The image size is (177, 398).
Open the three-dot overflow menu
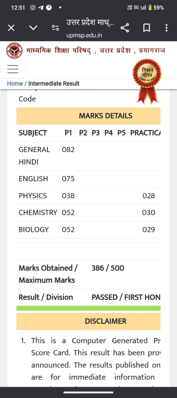(x=167, y=28)
